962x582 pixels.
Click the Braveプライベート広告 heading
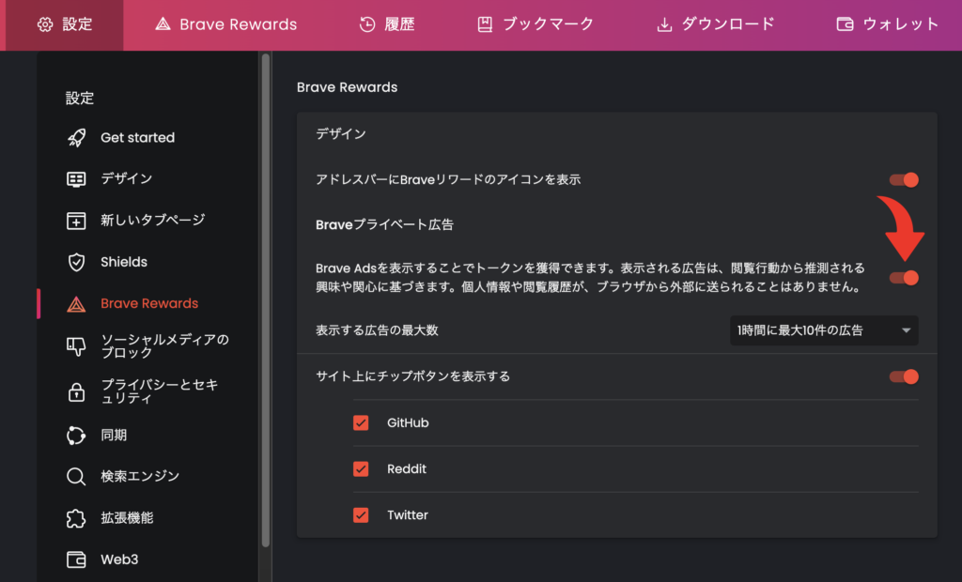(x=384, y=225)
